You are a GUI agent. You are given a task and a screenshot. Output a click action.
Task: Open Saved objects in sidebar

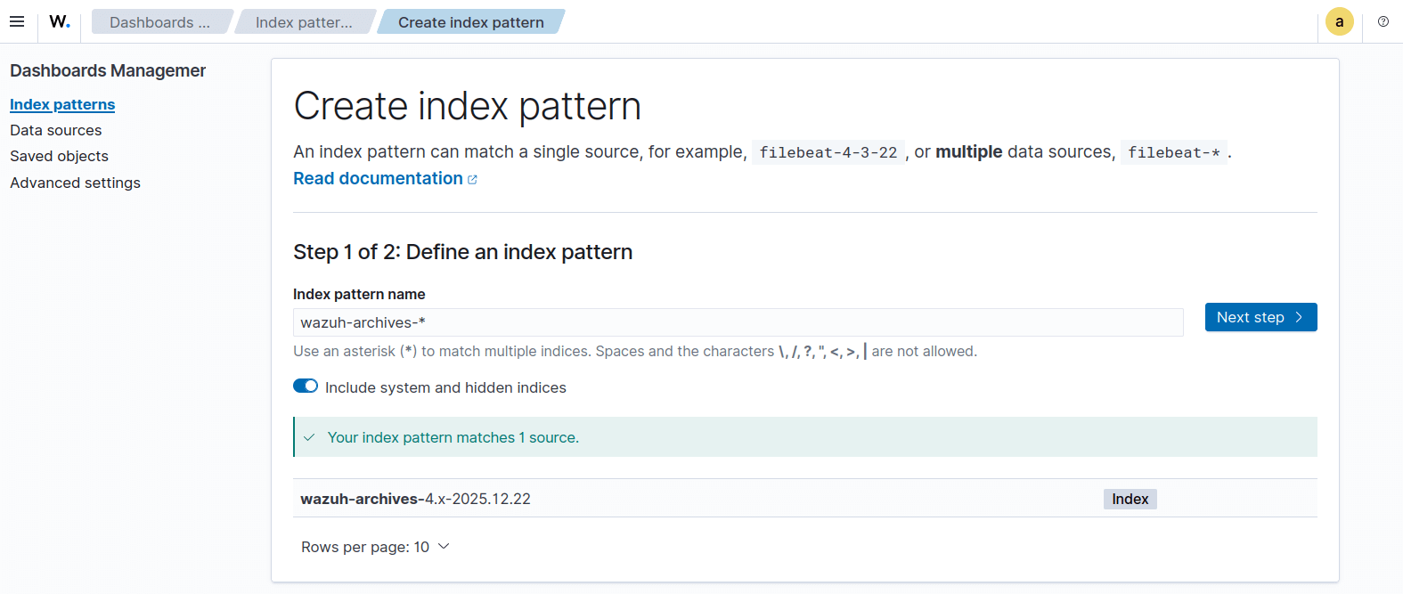coord(59,156)
